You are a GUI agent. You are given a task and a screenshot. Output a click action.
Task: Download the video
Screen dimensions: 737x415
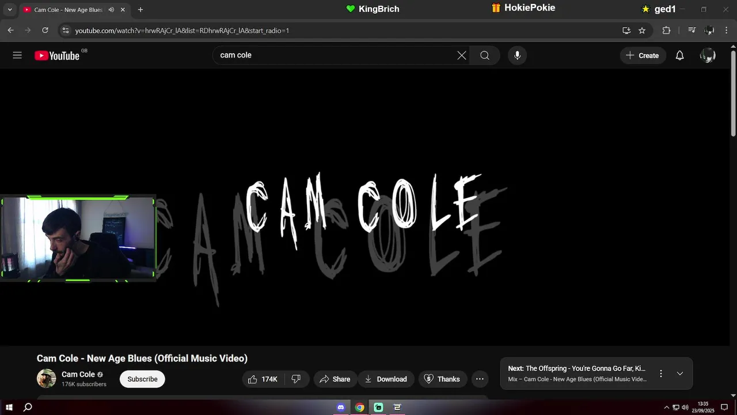pyautogui.click(x=386, y=379)
